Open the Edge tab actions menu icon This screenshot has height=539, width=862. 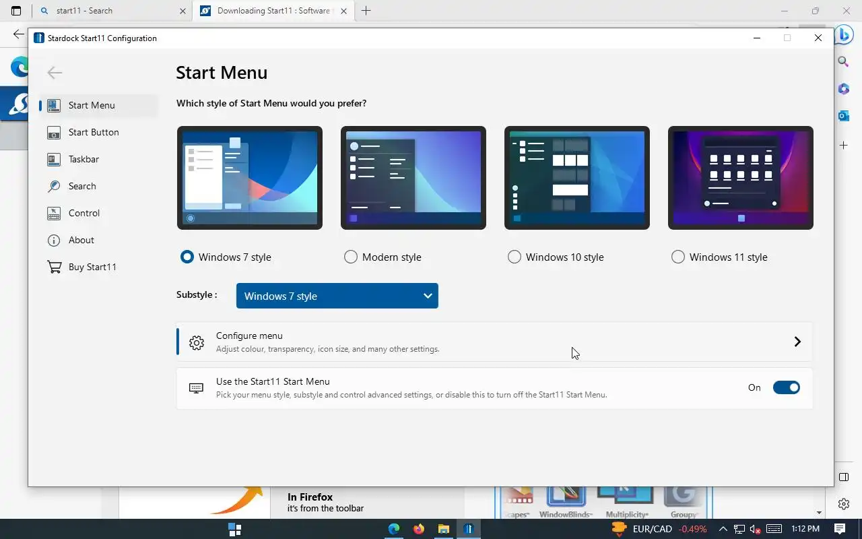[x=16, y=11]
